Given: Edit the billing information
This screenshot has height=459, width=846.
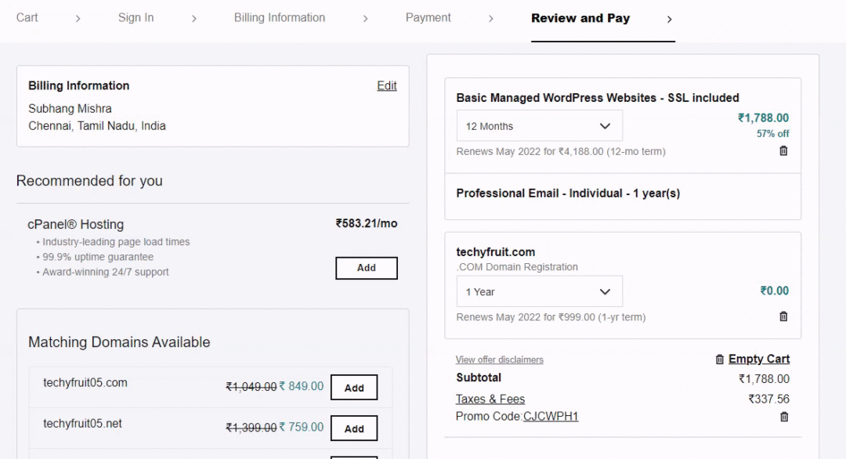Looking at the screenshot, I should coord(387,85).
